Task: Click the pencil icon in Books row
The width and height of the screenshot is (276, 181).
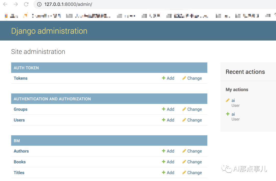Action: pyautogui.click(x=184, y=162)
